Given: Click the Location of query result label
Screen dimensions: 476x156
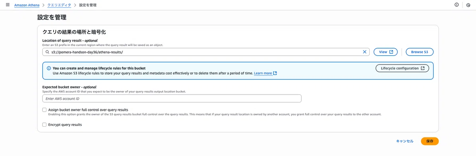Looking at the screenshot, I should click(x=70, y=40).
